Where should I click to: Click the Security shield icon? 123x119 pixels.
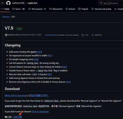click(93, 9)
